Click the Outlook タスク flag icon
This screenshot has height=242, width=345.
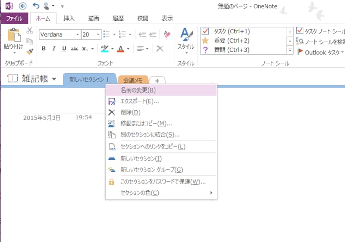pyautogui.click(x=300, y=52)
